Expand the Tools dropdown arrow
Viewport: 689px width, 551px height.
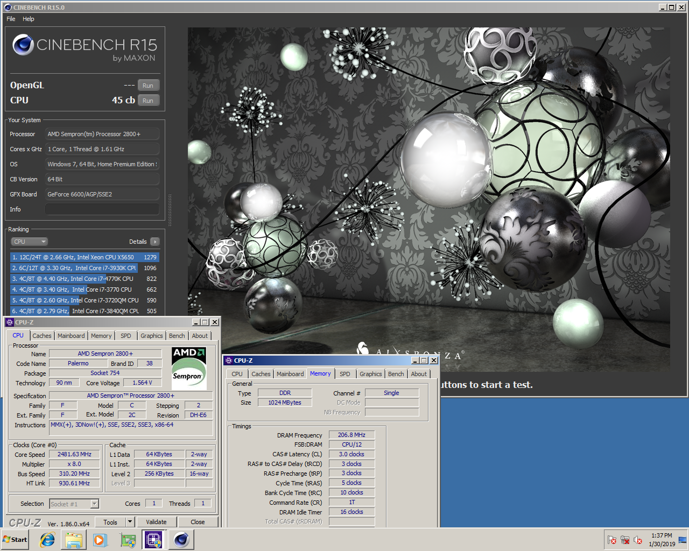coord(130,522)
